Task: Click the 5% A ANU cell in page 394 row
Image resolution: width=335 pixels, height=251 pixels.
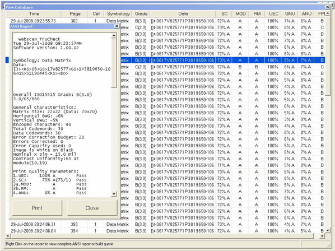Action: point(306,231)
